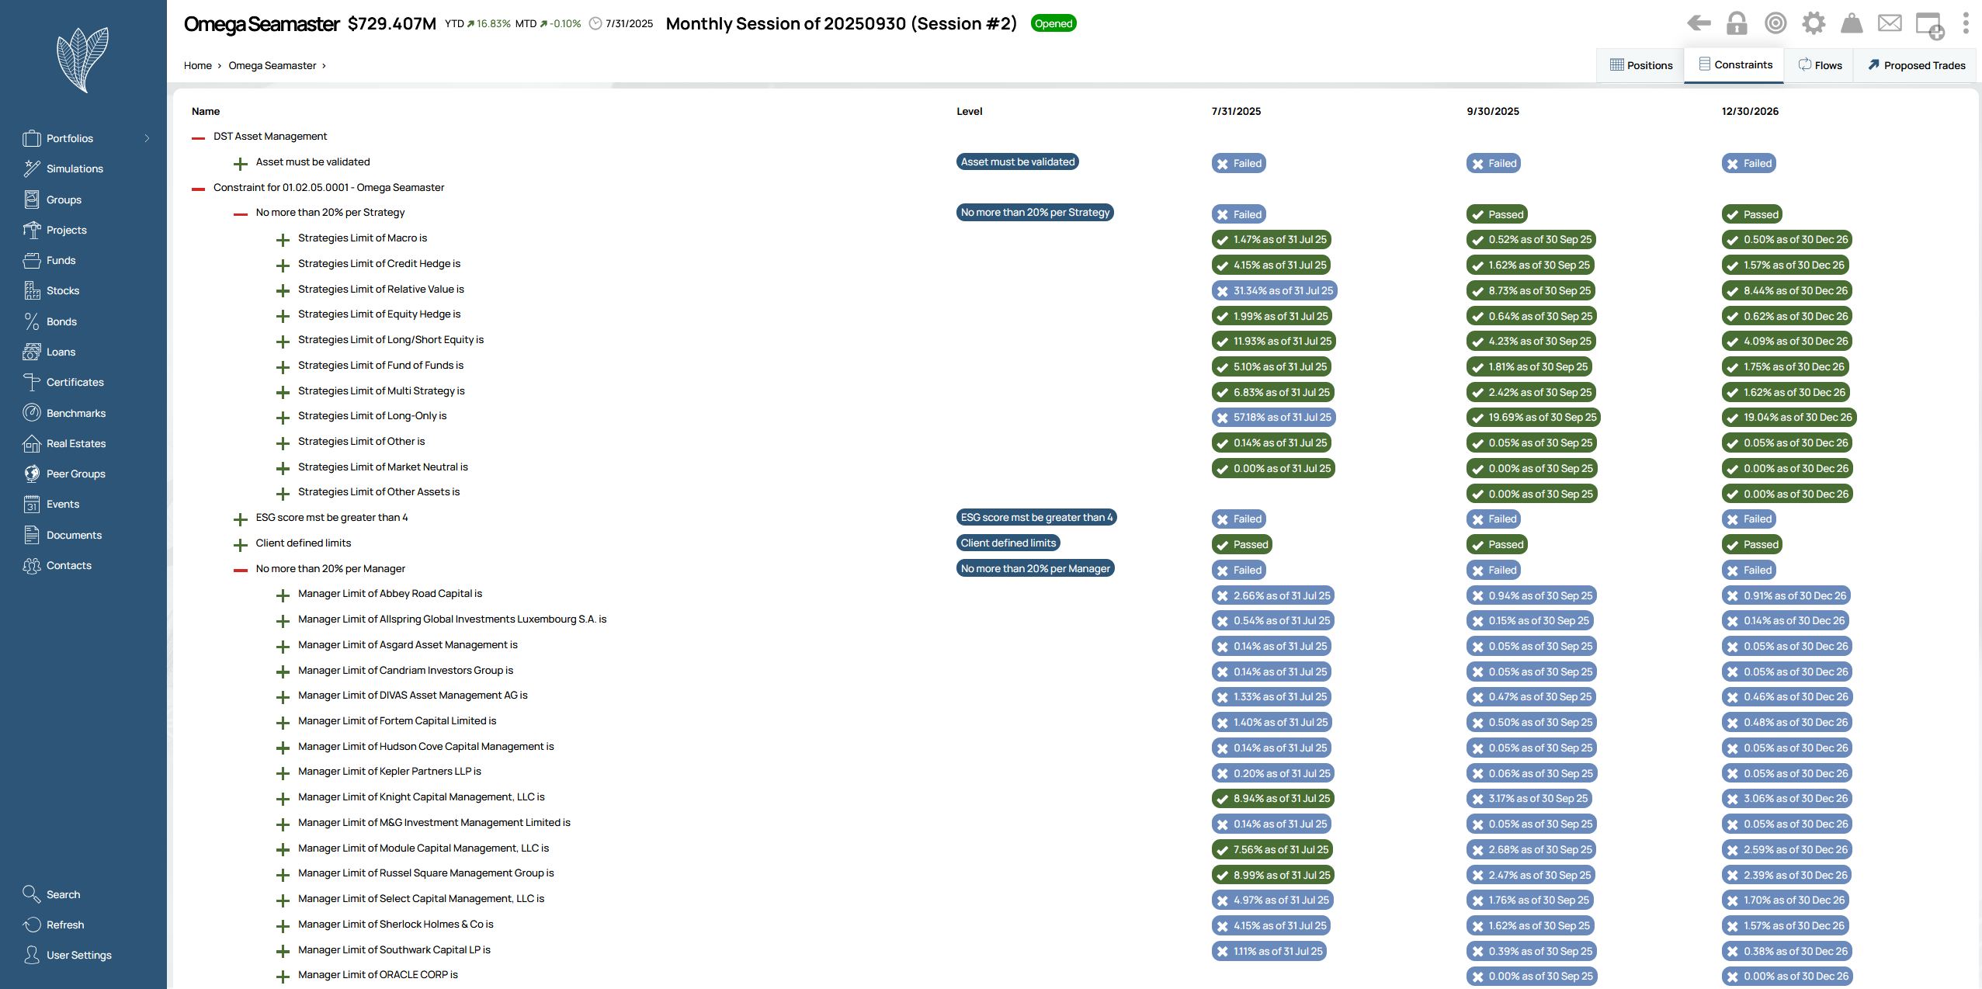The width and height of the screenshot is (1982, 989).
Task: Click the envelope mail icon
Action: [x=1890, y=23]
